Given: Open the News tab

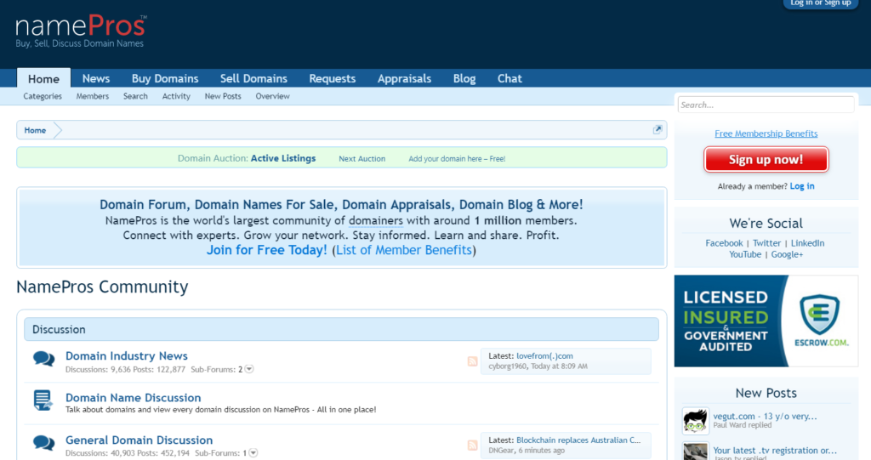Looking at the screenshot, I should pos(96,78).
